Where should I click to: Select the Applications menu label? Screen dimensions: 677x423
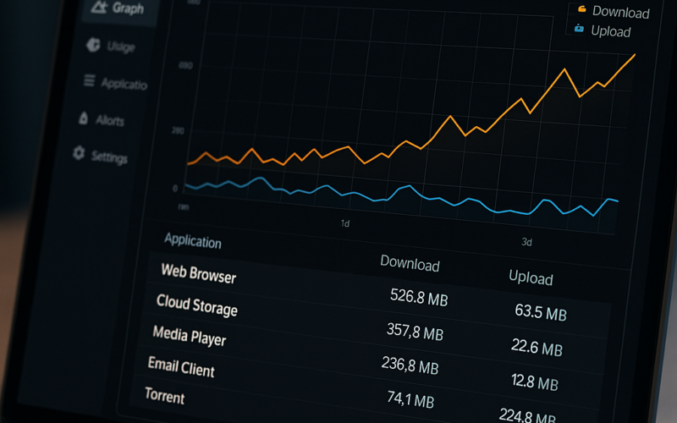(x=124, y=84)
